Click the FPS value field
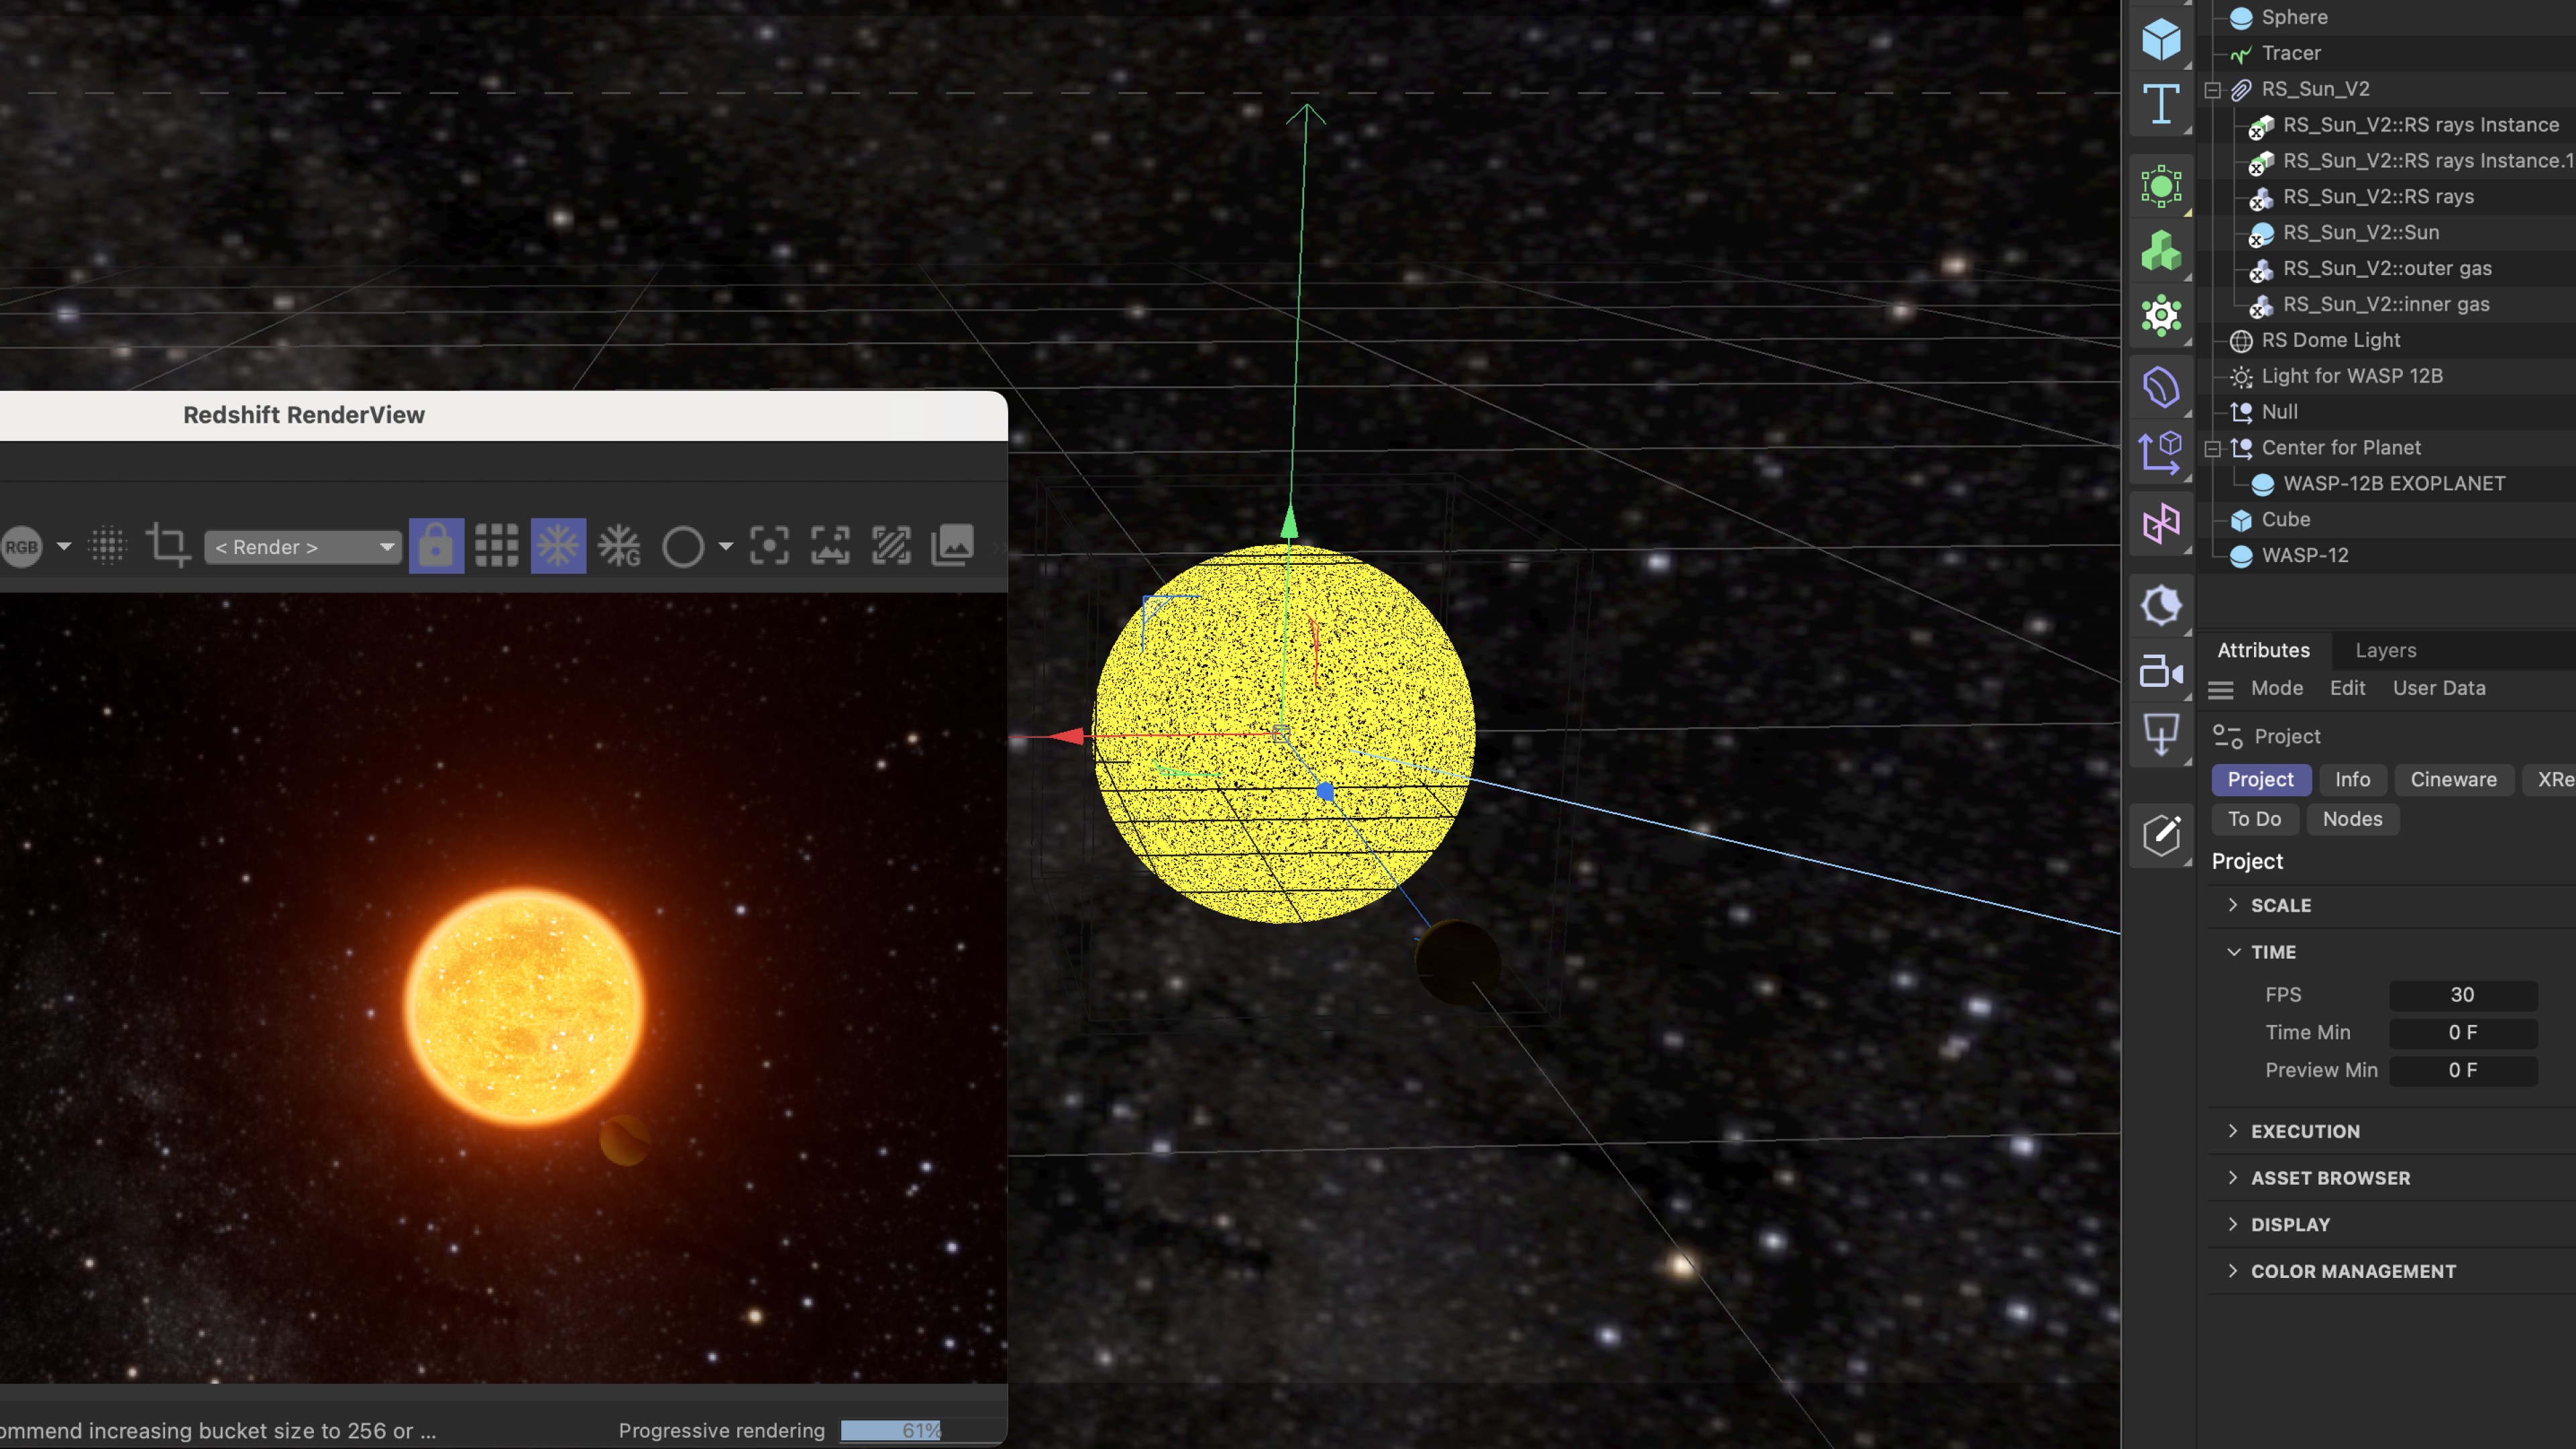Screen dimensions: 2576x1449 [2462, 994]
